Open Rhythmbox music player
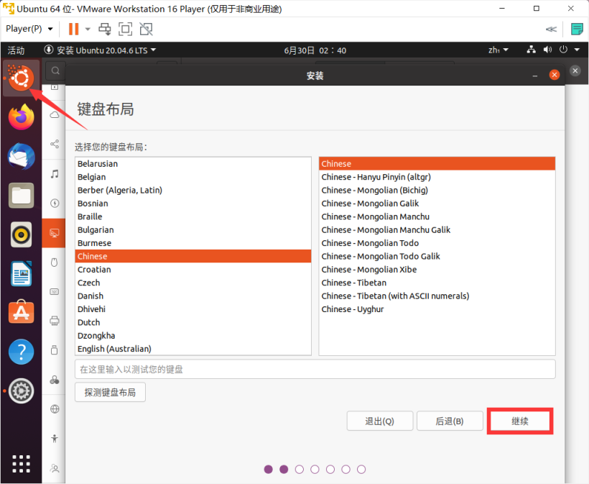 [x=21, y=234]
